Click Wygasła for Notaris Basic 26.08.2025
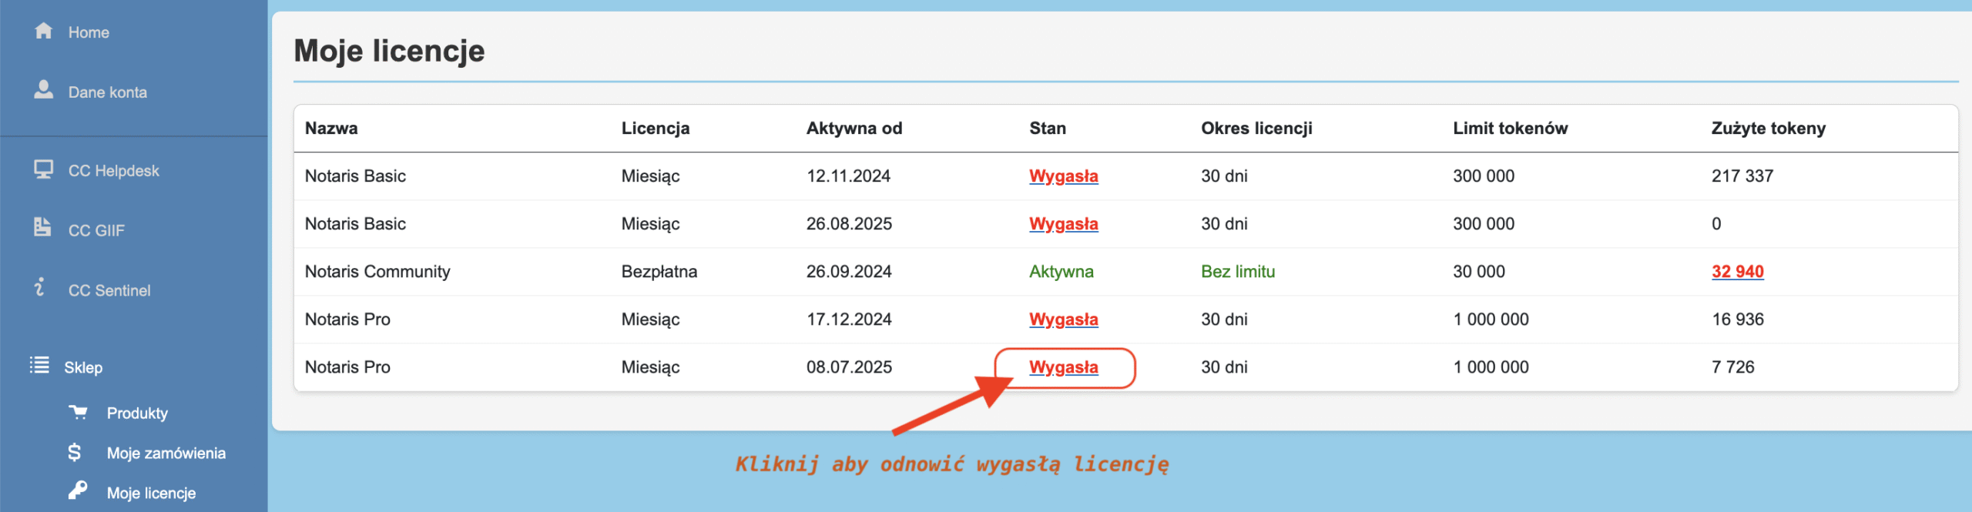 point(1063,224)
